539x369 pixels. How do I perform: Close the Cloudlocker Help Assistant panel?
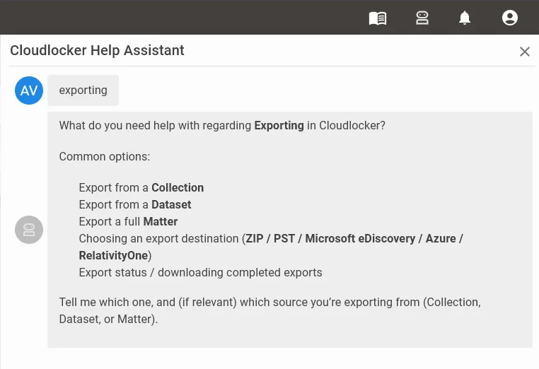click(x=525, y=52)
